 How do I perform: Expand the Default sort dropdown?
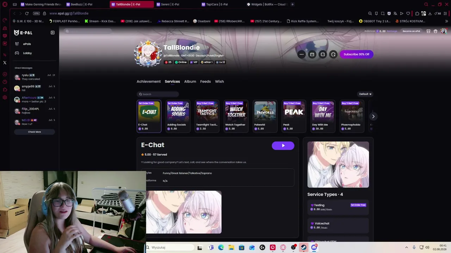tap(365, 94)
